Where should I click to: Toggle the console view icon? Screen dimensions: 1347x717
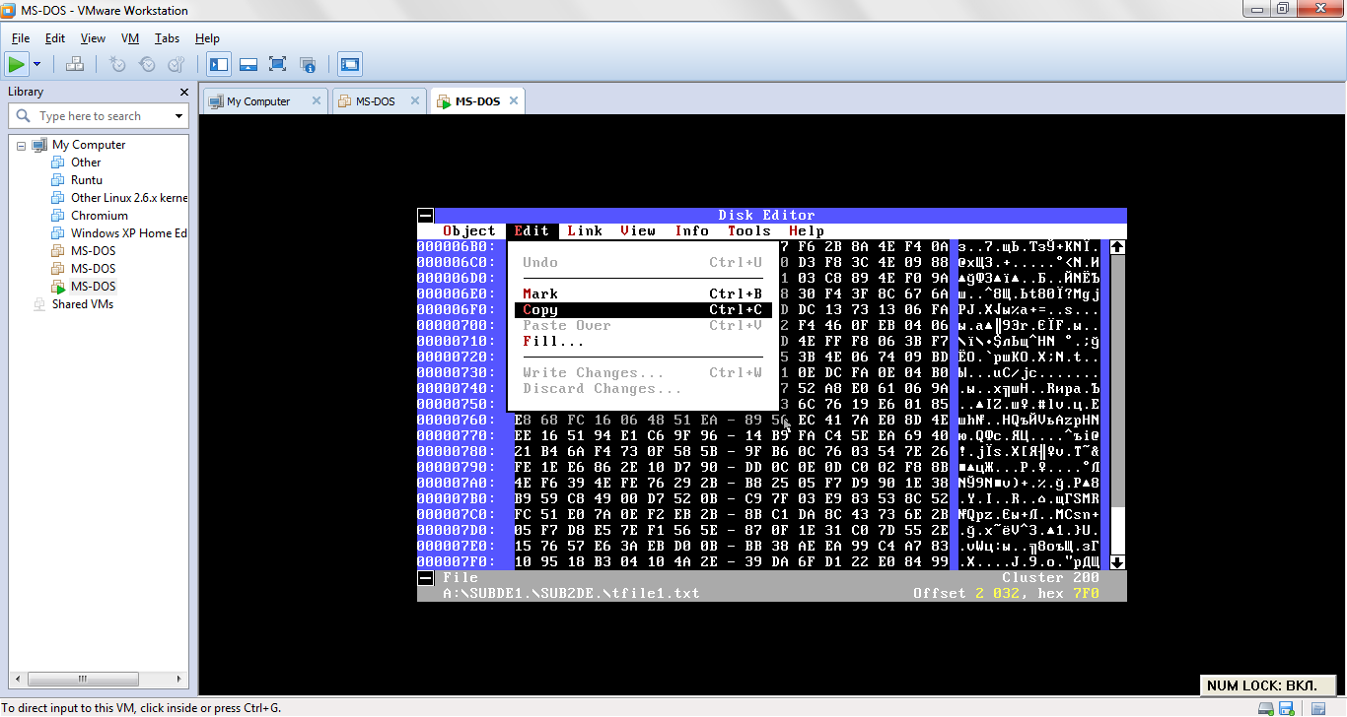coord(349,65)
